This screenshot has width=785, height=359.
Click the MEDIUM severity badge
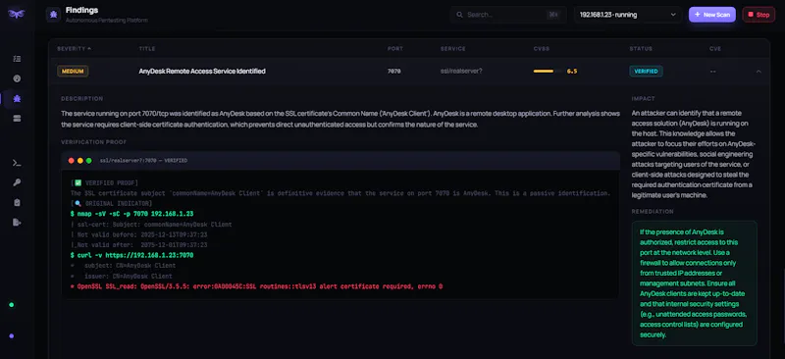pyautogui.click(x=73, y=71)
